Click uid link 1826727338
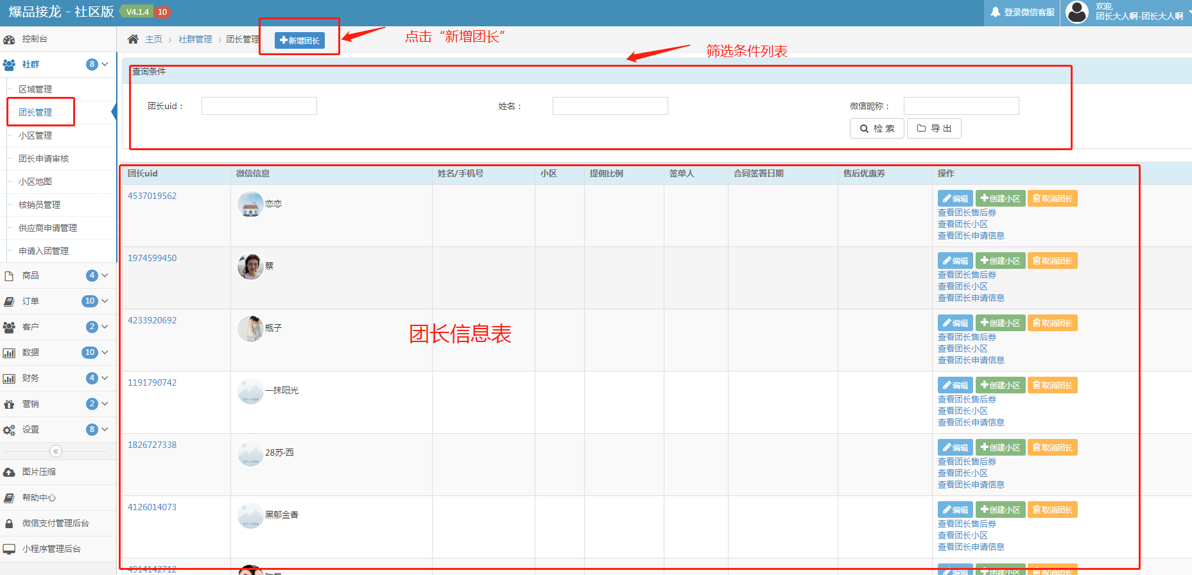The image size is (1192, 575). point(152,445)
